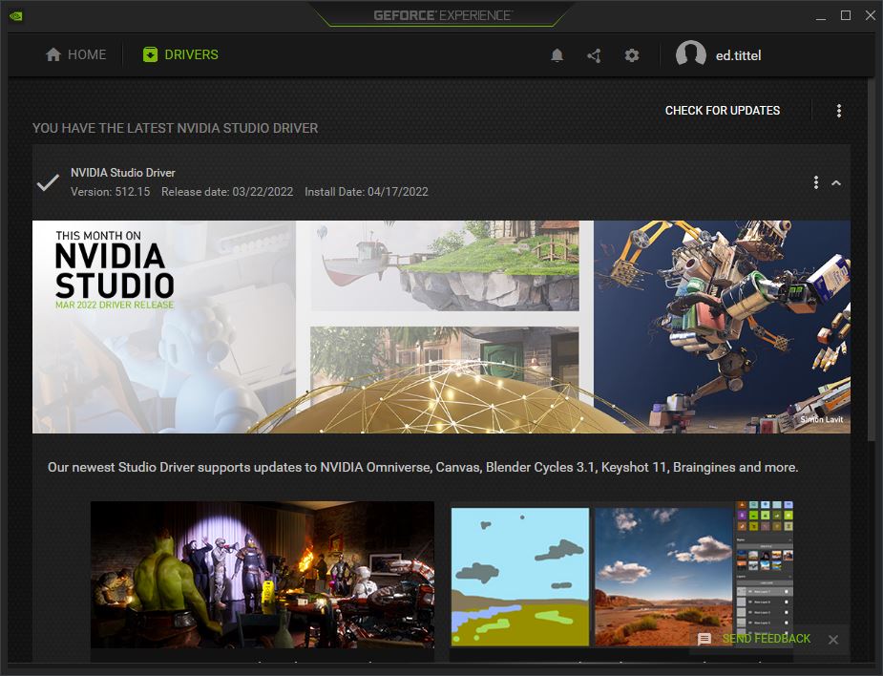The height and width of the screenshot is (676, 883).
Task: Click the ed.tittel profile avatar
Action: click(x=691, y=55)
